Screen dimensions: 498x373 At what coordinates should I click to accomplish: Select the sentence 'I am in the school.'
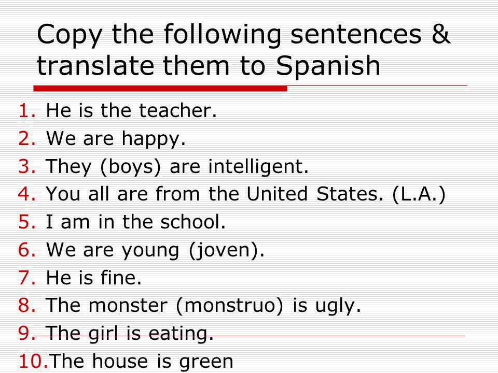coord(135,222)
